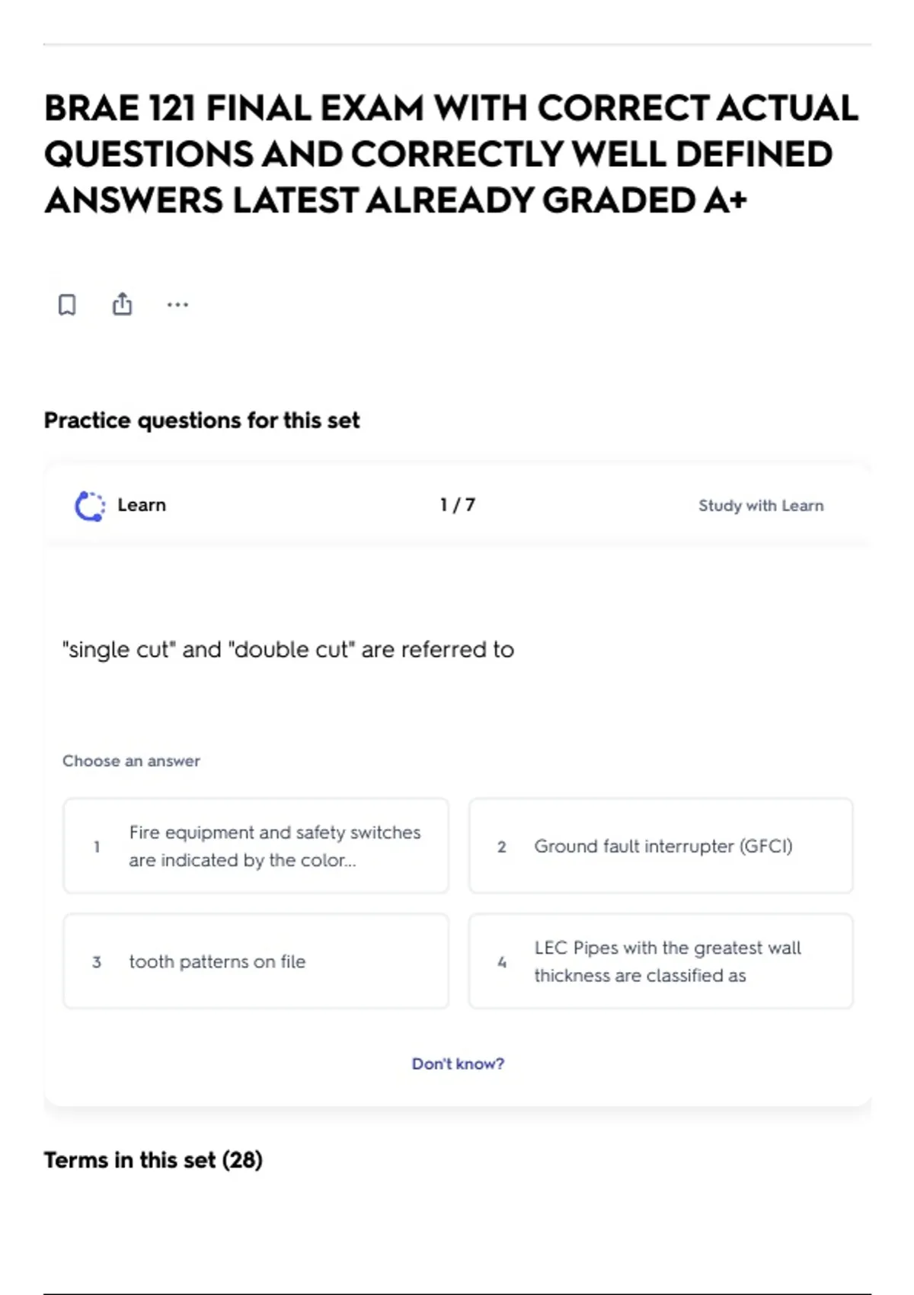Click the Terms in this set (28) heading
914x1295 pixels.
[153, 1160]
